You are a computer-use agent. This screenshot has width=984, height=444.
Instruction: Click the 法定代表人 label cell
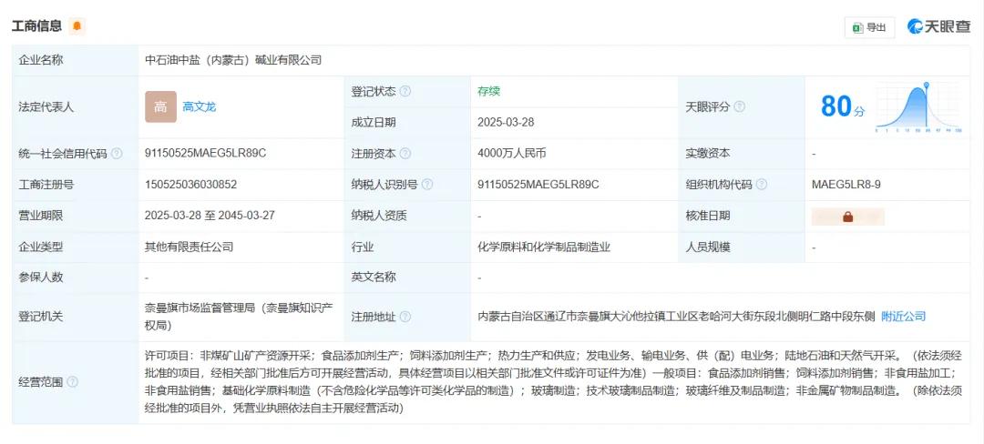[x=76, y=107]
